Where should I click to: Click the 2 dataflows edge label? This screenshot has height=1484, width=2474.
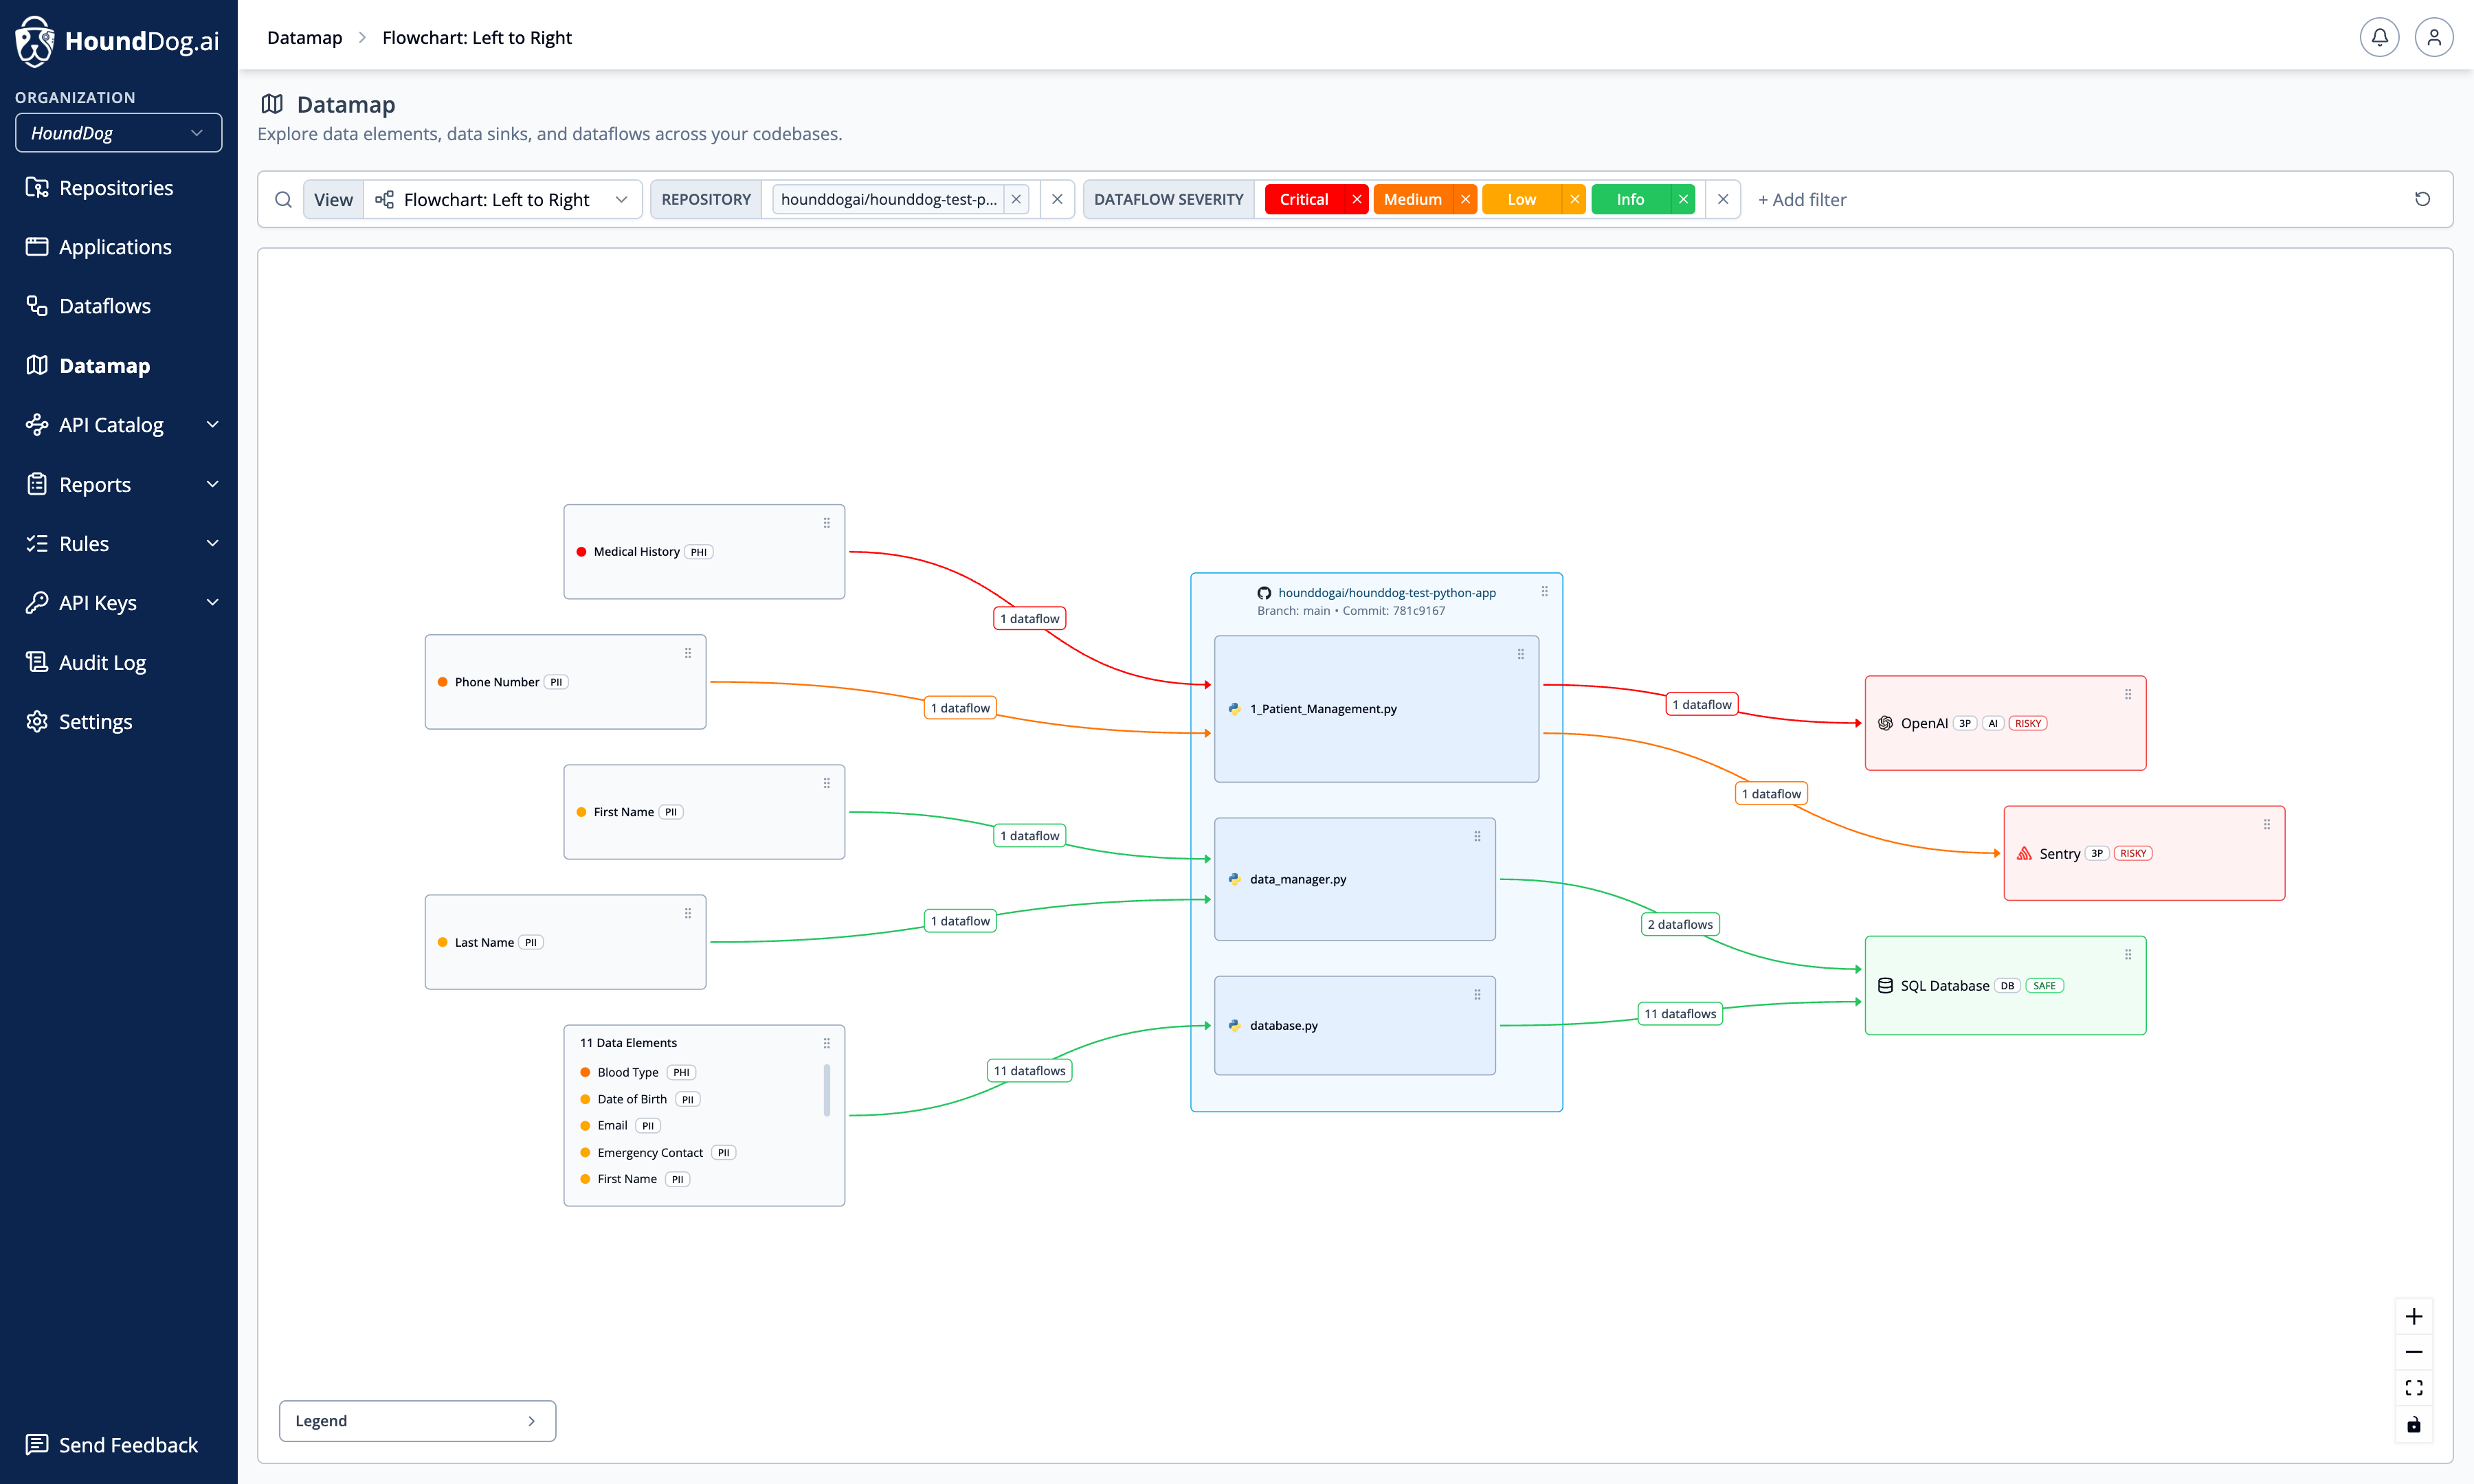click(x=1680, y=924)
